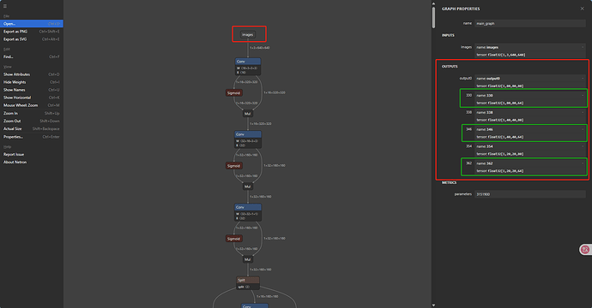Click the graph name field main_graph
The width and height of the screenshot is (592, 308).
530,23
